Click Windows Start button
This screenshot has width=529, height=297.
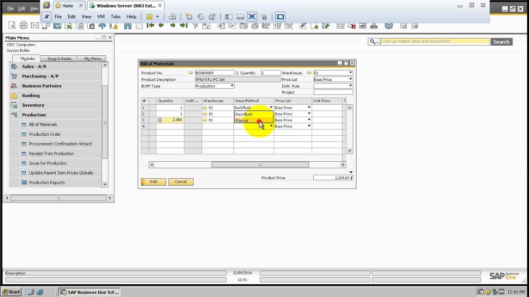11,292
